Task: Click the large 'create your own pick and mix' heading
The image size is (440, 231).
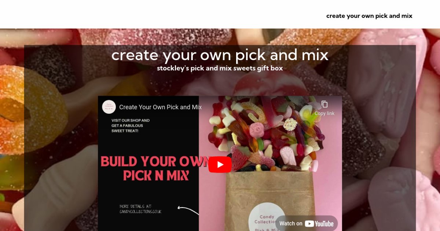Action: [x=220, y=55]
